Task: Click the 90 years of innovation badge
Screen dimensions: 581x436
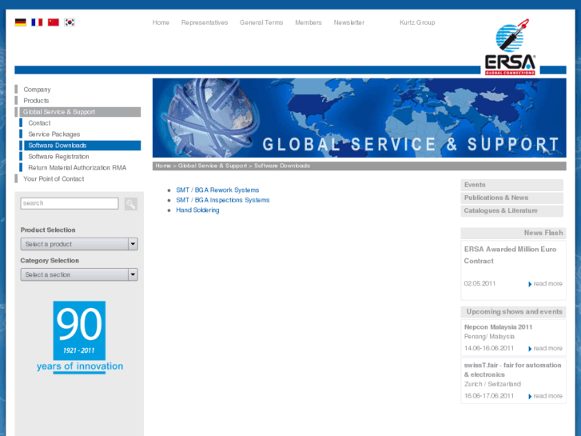Action: 80,337
